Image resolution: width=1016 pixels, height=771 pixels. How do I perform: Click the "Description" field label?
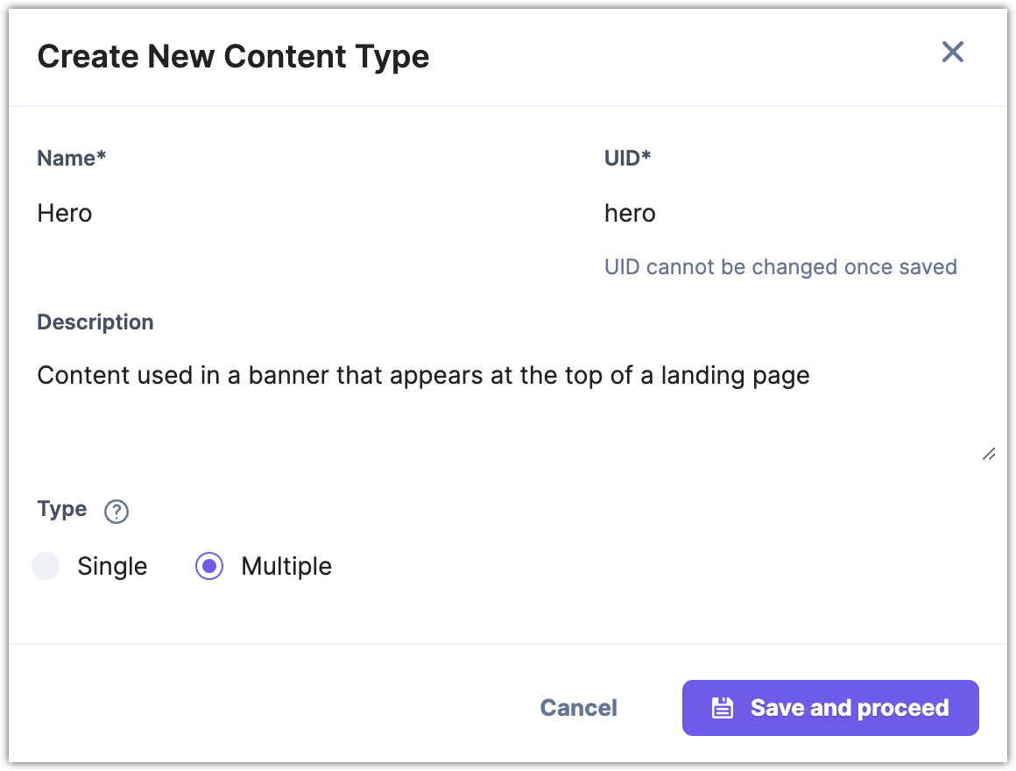(x=95, y=322)
